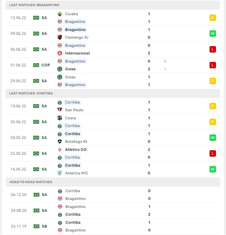
Task: Click the Flamengo RJ club crest
Action: [x=60, y=37]
